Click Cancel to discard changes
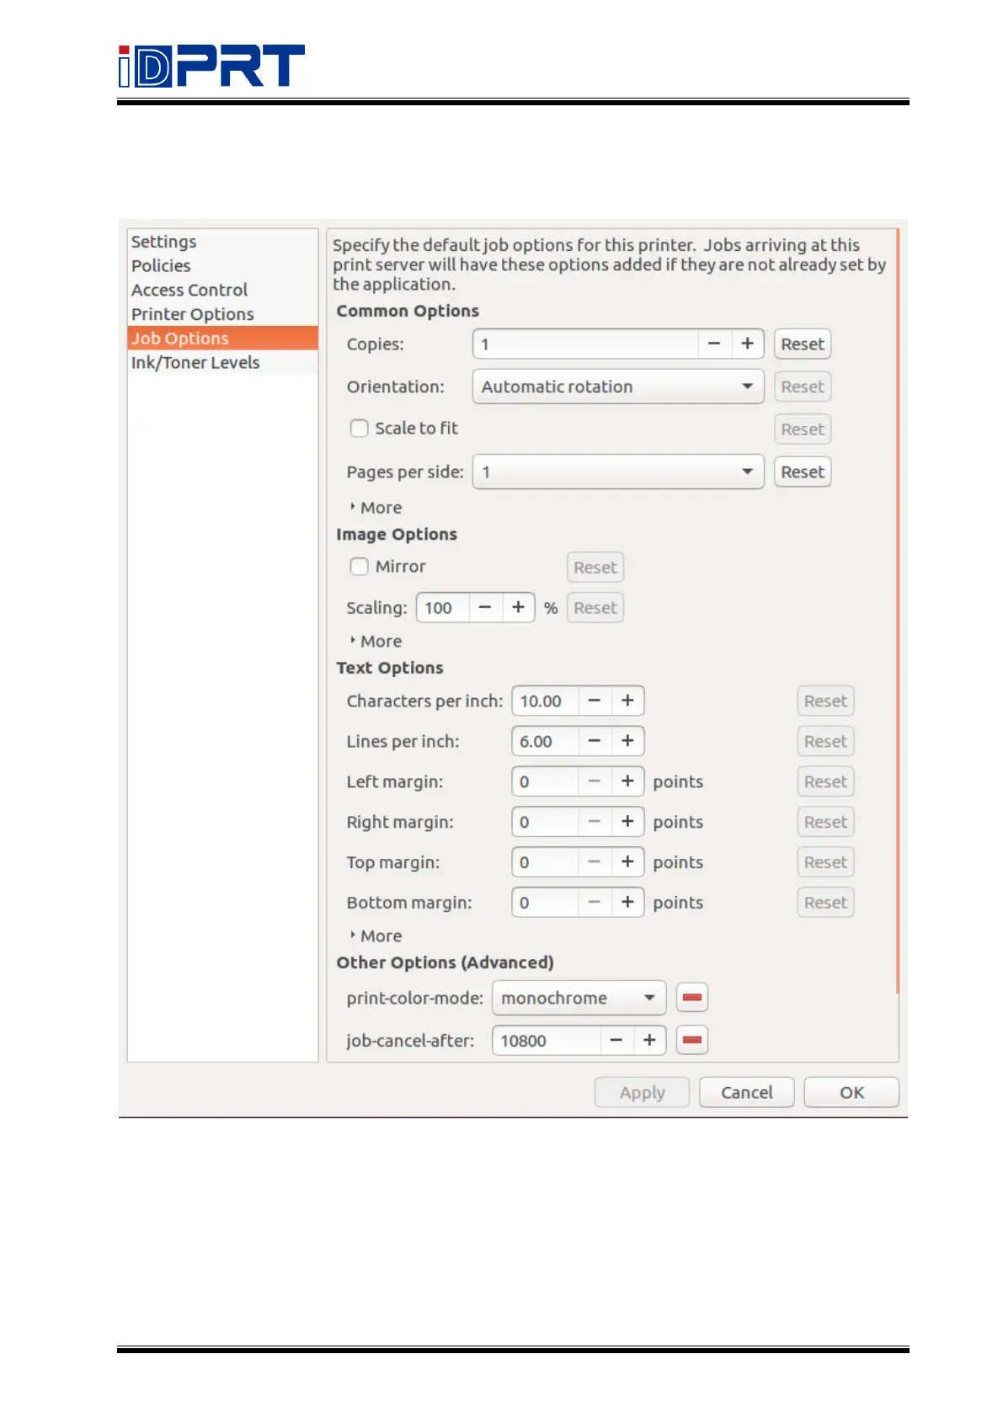The width and height of the screenshot is (1003, 1418). [747, 1092]
